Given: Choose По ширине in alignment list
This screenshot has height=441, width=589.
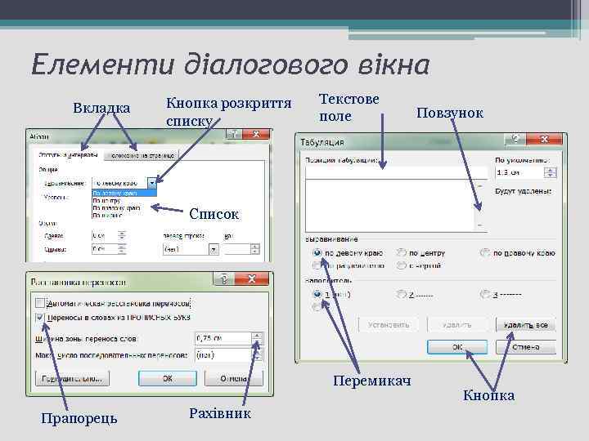Looking at the screenshot, I should pyautogui.click(x=124, y=216).
